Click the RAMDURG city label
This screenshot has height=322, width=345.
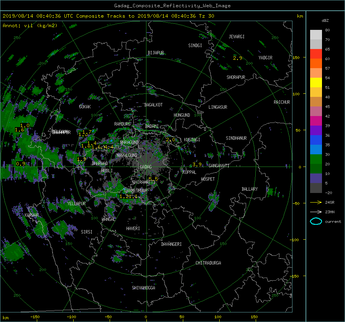coord(122,124)
